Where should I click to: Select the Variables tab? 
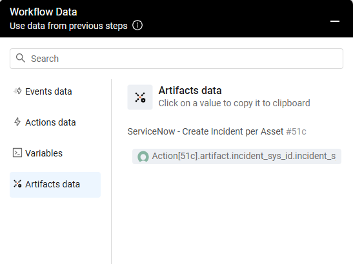pyautogui.click(x=55, y=153)
